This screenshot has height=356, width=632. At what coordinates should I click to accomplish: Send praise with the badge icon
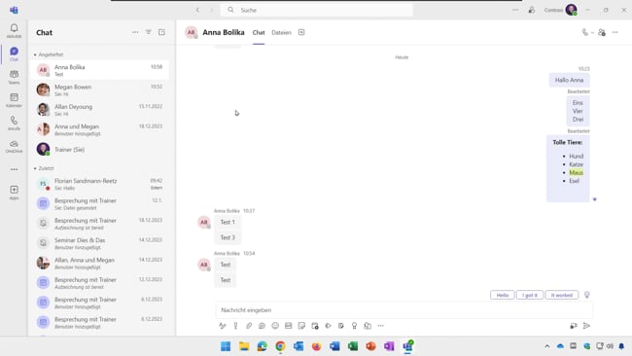click(354, 326)
